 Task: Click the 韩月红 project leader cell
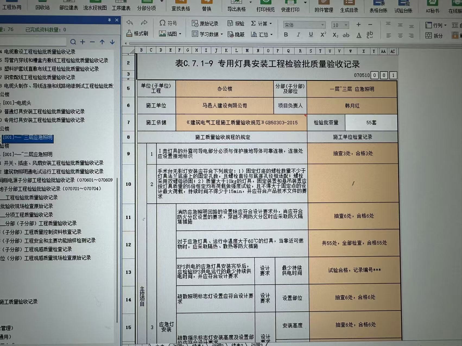pos(352,106)
